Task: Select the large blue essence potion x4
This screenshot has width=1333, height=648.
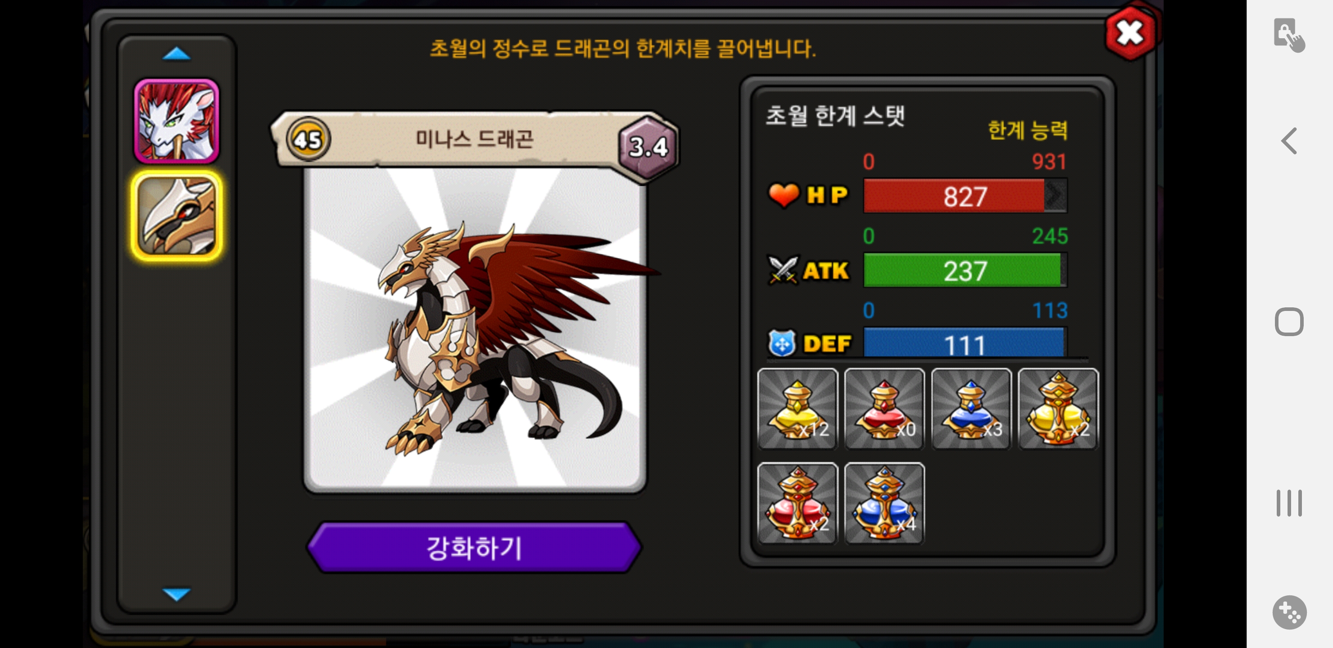Action: point(884,503)
